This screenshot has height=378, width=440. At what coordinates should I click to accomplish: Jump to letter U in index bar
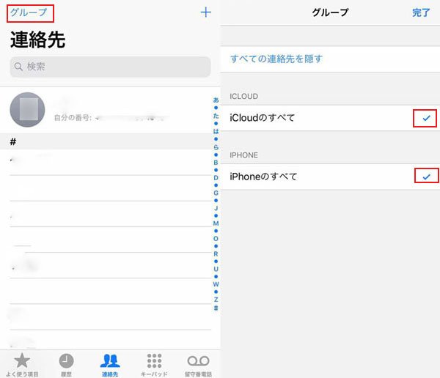tap(216, 269)
